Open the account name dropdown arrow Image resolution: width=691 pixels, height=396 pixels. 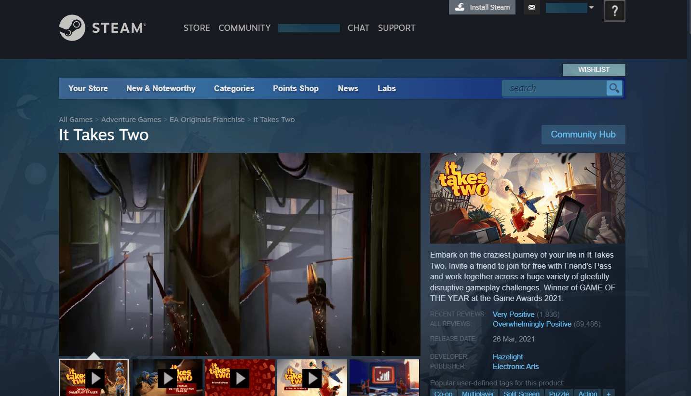click(x=592, y=7)
